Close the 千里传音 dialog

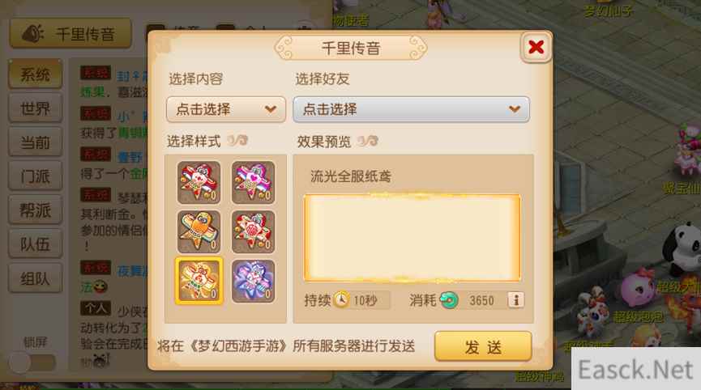coord(536,47)
